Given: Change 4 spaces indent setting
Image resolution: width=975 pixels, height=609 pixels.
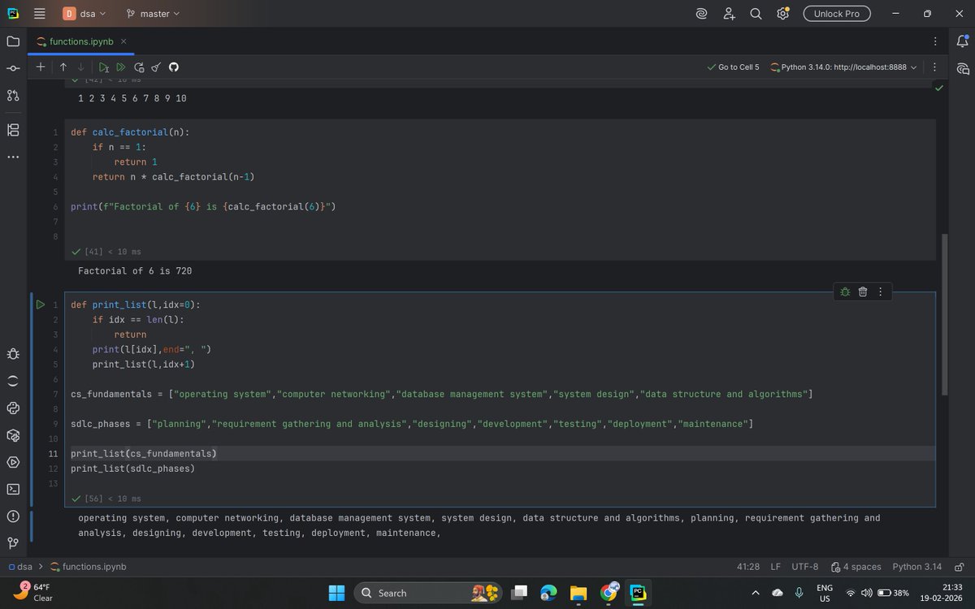Looking at the screenshot, I should click(x=856, y=567).
